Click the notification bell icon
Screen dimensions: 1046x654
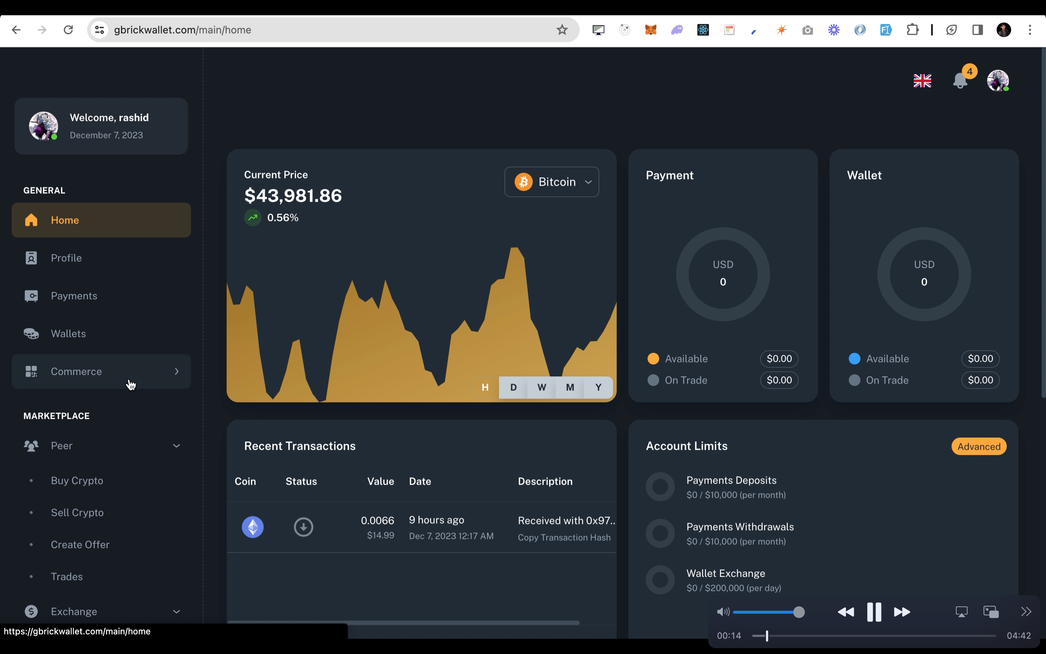[960, 81]
